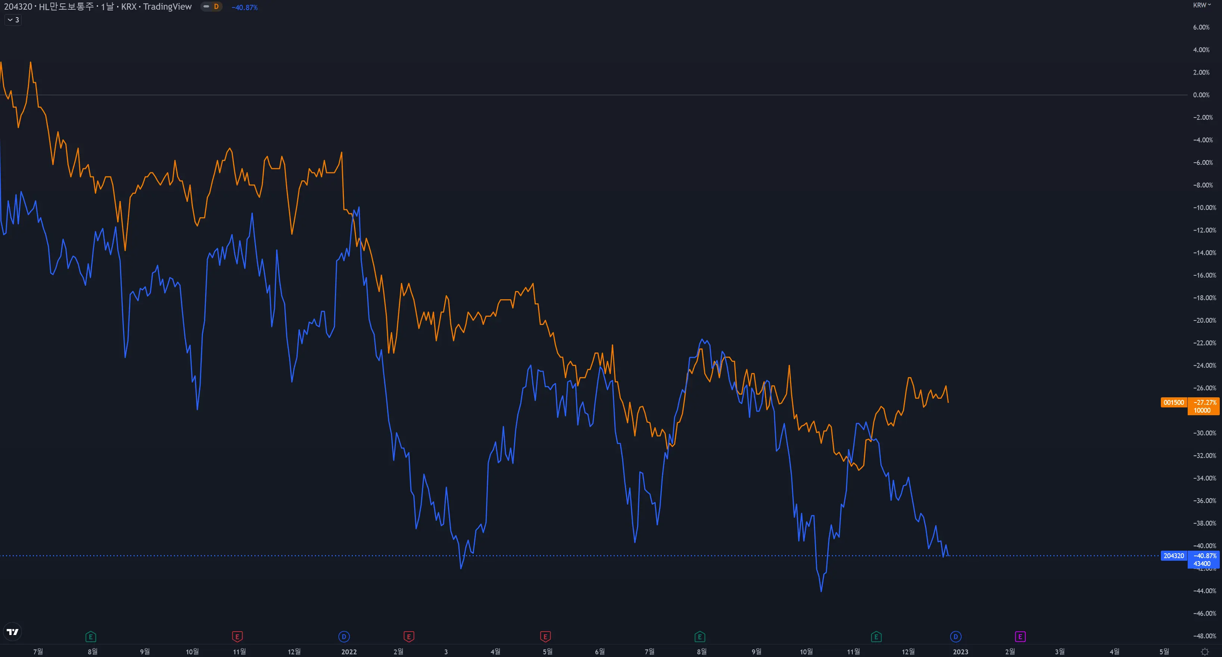
Task: Click green earnings marker near 8월 2022
Action: (x=700, y=636)
